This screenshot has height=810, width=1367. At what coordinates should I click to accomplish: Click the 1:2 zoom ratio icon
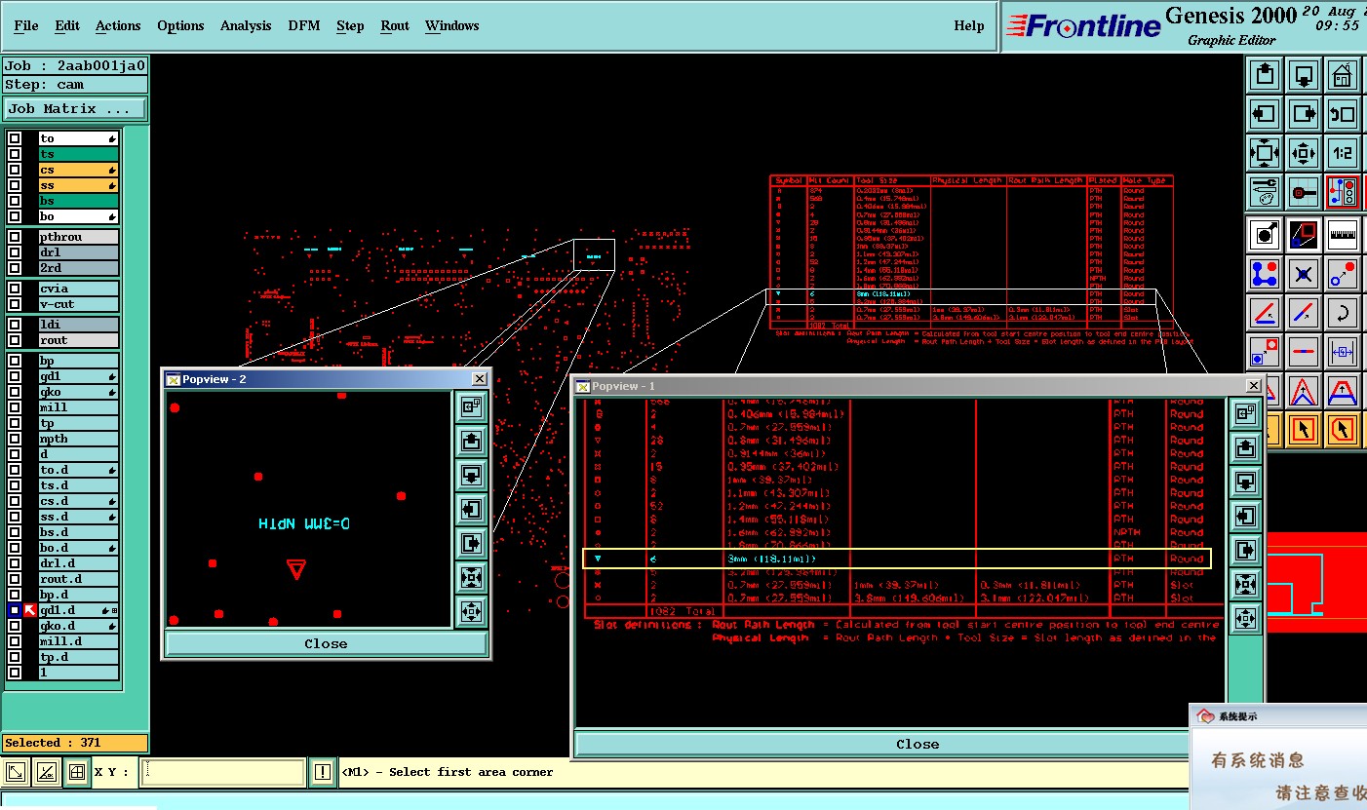(x=1343, y=153)
